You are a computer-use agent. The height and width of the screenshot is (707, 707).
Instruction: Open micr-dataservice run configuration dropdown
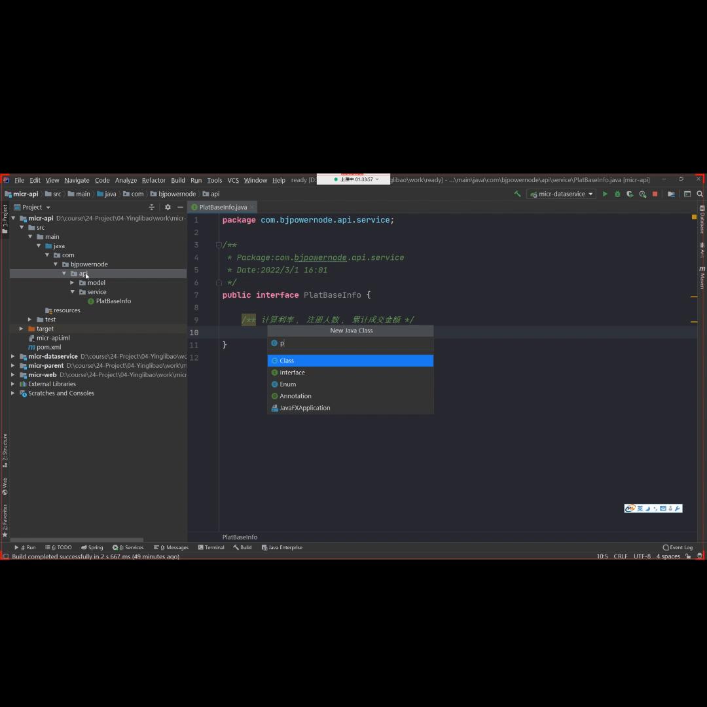562,194
